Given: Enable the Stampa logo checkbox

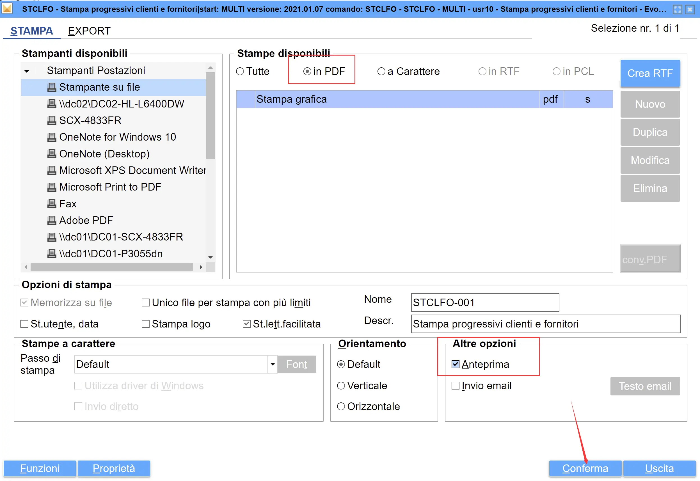Looking at the screenshot, I should tap(146, 324).
